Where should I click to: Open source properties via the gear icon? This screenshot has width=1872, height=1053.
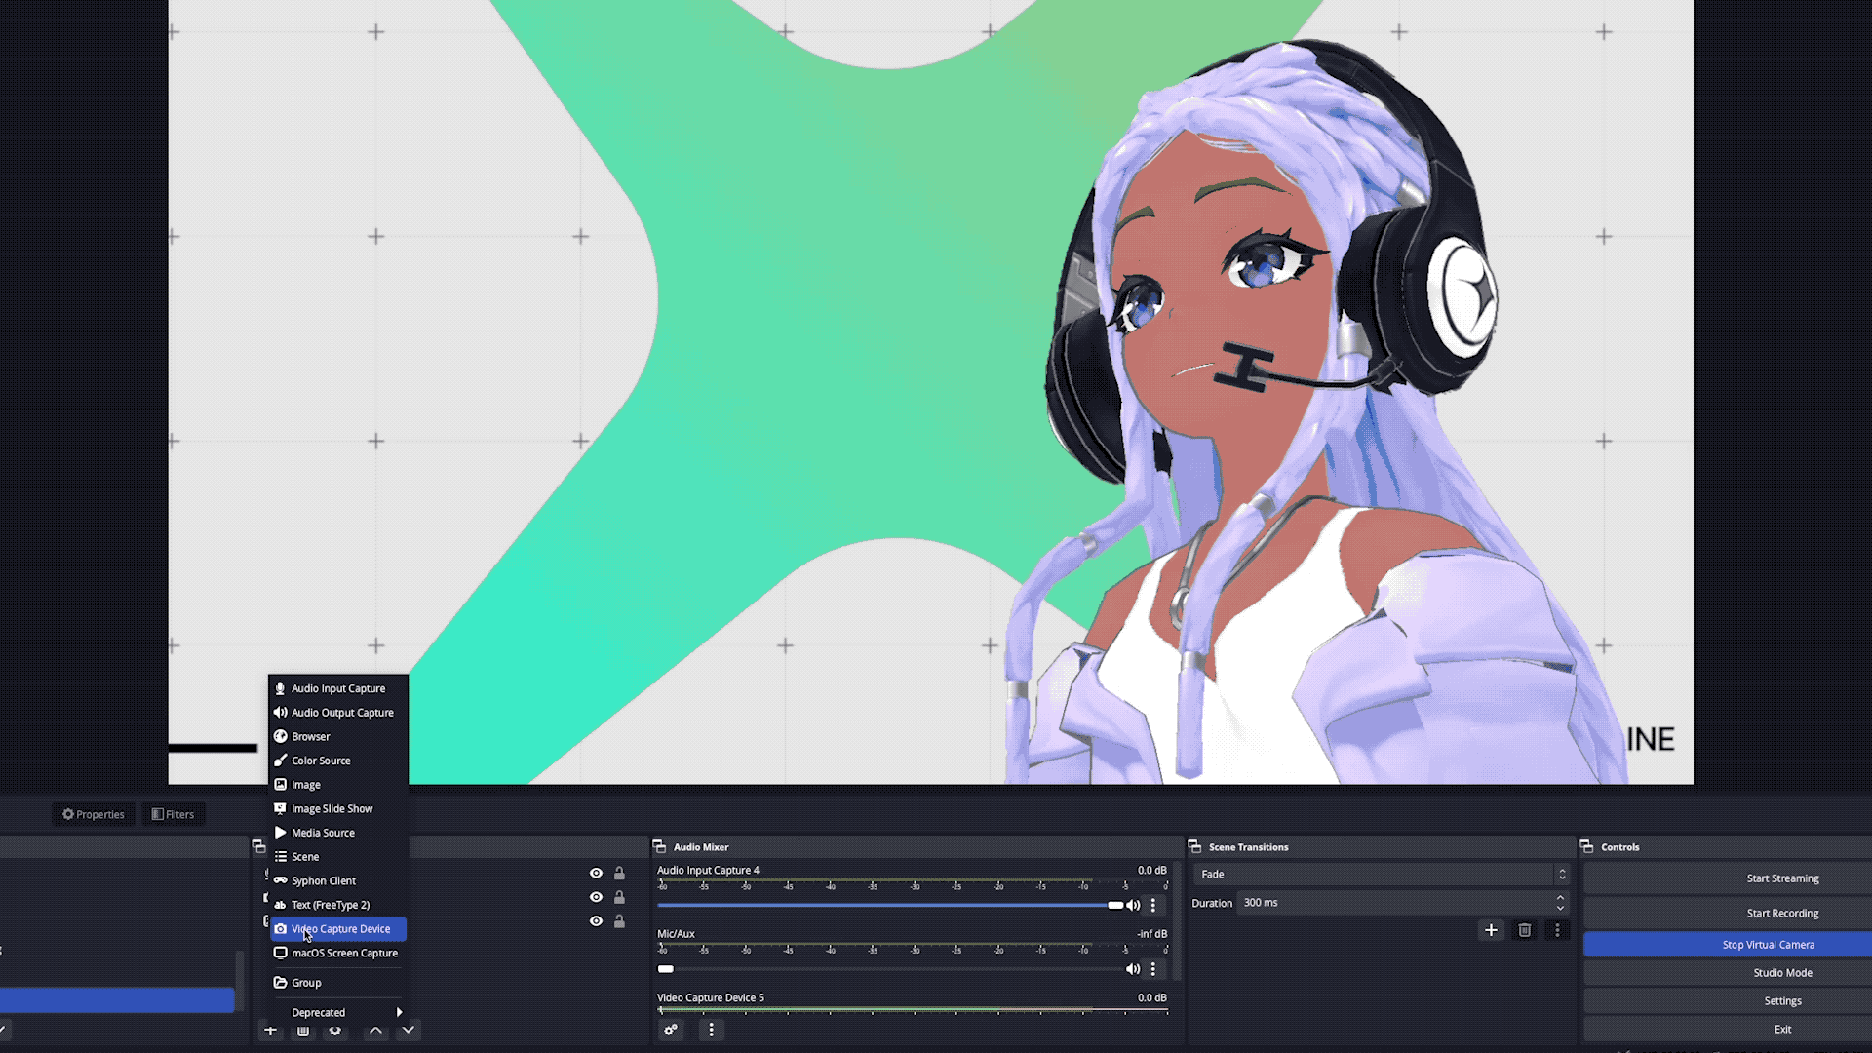[336, 1031]
